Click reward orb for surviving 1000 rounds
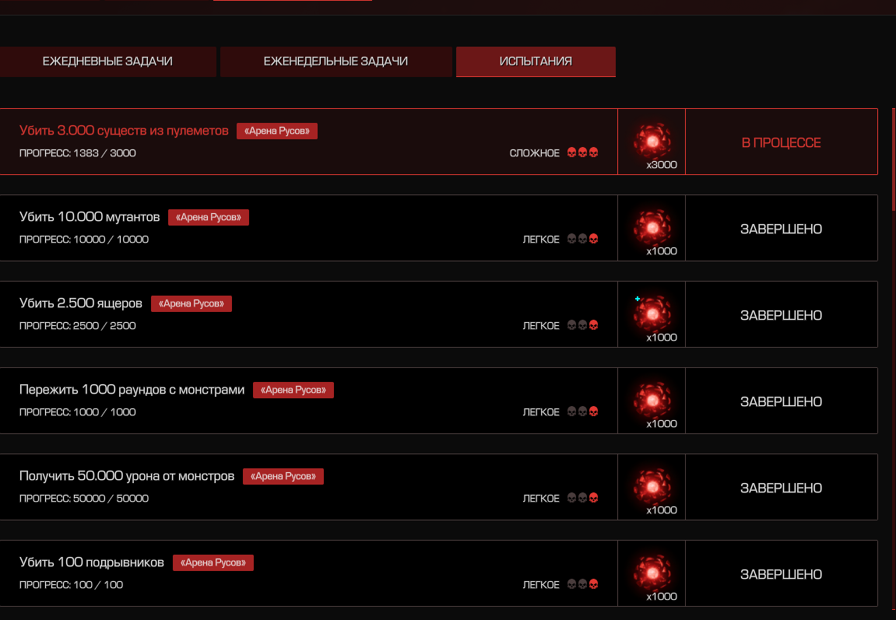896x620 pixels. (652, 399)
